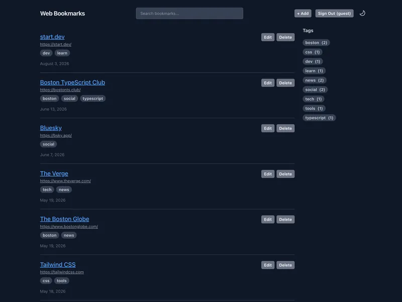Delete the Tailwind CSS bookmark
The width and height of the screenshot is (402, 302).
[x=285, y=265]
